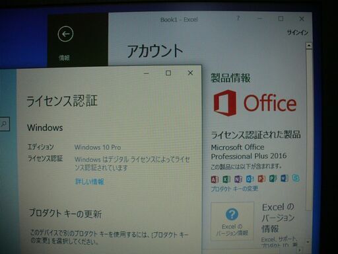Click プロダクト キーの変更 link
Image resolution: width=338 pixels, height=254 pixels.
tap(234, 189)
